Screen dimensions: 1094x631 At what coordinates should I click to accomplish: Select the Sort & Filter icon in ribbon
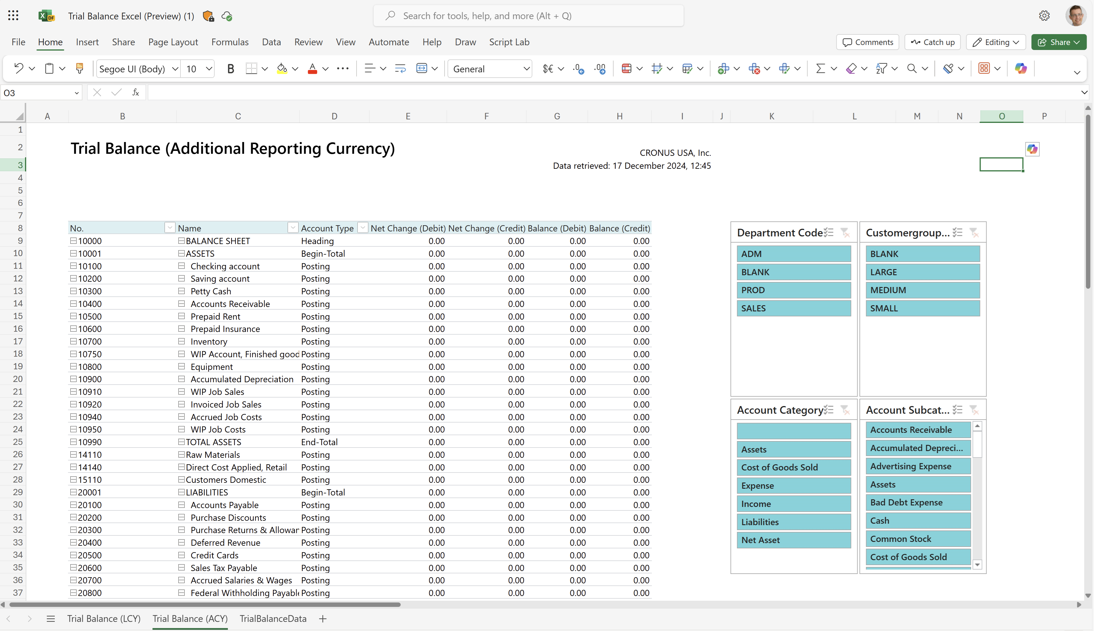(882, 68)
